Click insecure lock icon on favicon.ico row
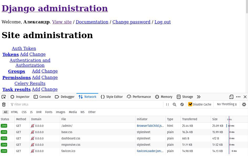This screenshot has height=156, width=248. [32, 151]
